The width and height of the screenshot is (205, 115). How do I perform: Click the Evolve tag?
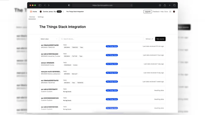75,65
